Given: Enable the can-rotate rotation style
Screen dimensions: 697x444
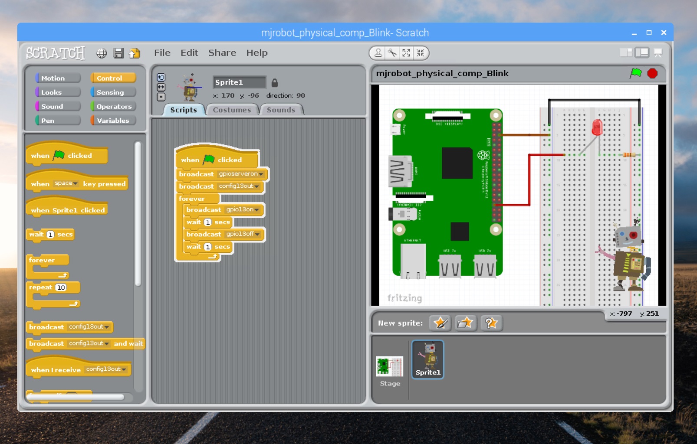Looking at the screenshot, I should click(x=161, y=77).
